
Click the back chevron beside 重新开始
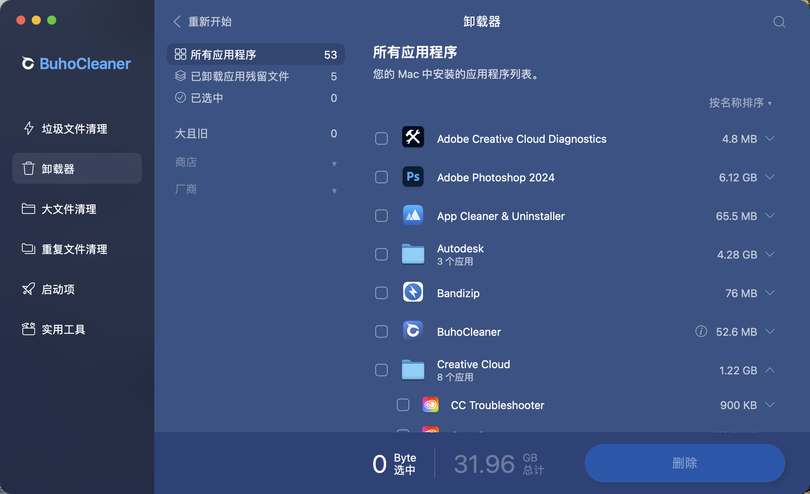coord(177,22)
